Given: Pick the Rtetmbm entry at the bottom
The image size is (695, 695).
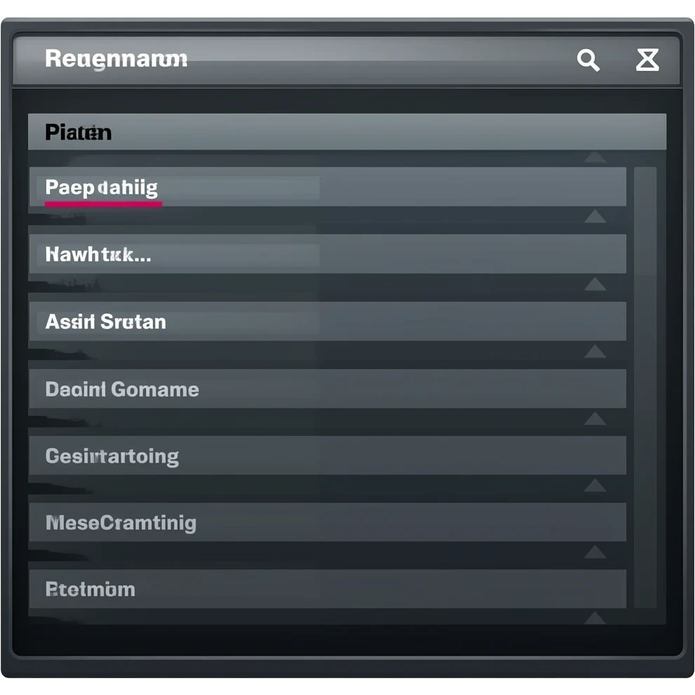Looking at the screenshot, I should coord(327,589).
